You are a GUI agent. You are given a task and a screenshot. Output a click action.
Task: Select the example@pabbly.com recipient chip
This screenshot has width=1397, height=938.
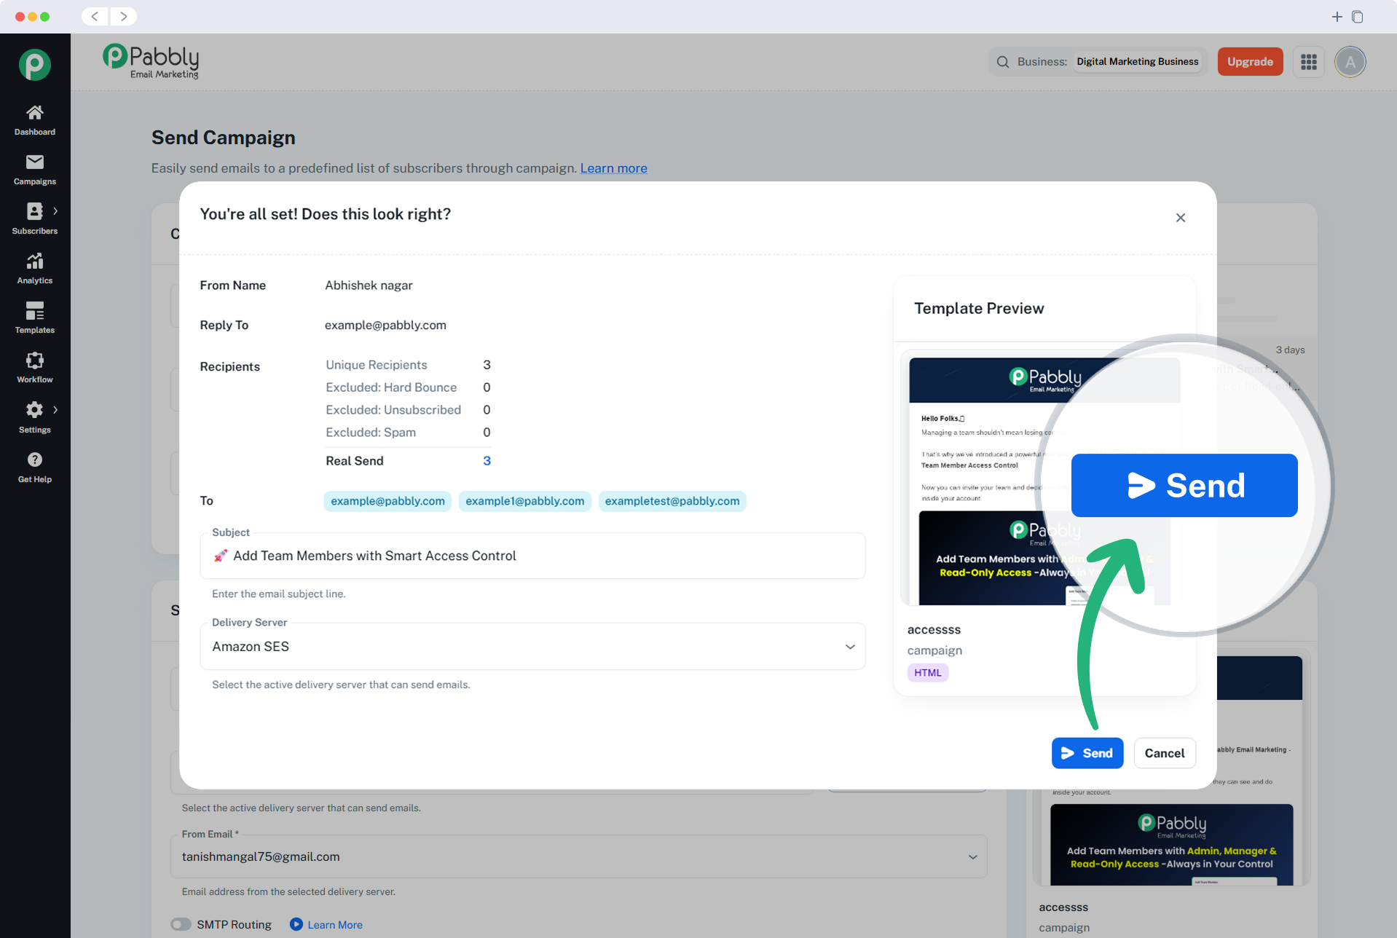tap(387, 501)
